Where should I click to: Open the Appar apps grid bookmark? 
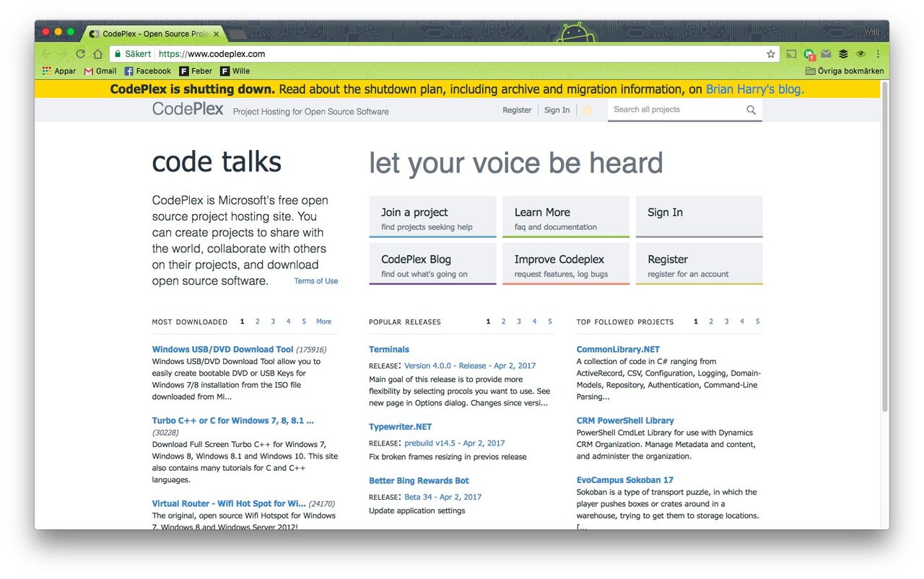click(59, 71)
